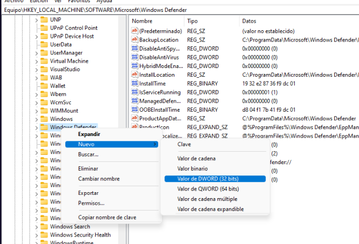Expand the UNP tree node arrow
359x244 pixels.
pos(36,20)
